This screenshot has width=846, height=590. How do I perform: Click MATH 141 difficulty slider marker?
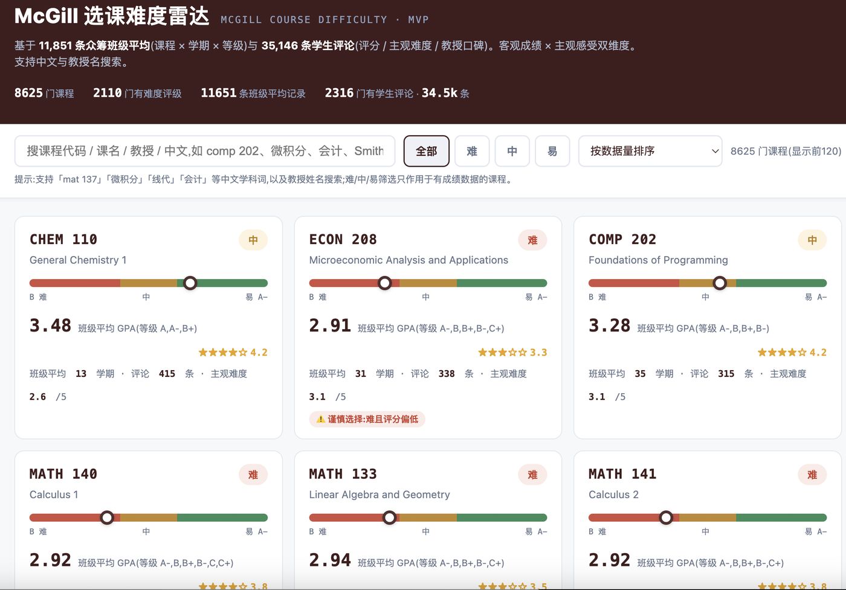(x=666, y=518)
